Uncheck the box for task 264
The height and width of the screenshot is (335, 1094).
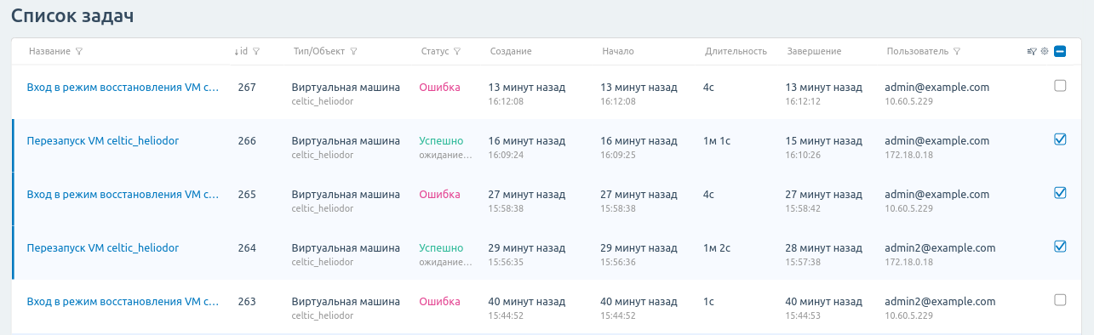(x=1060, y=247)
